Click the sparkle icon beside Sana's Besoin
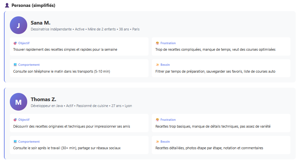The image size is (299, 161). click(x=157, y=65)
